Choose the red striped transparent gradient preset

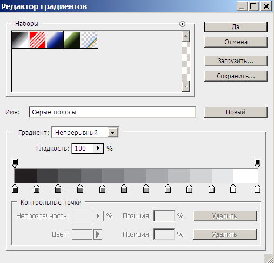click(37, 39)
